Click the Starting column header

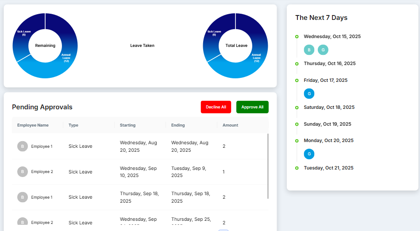point(127,125)
